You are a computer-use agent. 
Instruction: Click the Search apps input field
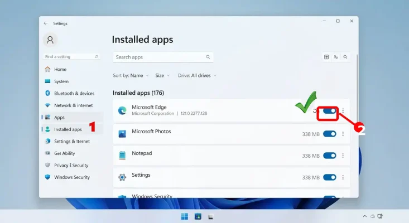pyautogui.click(x=163, y=57)
